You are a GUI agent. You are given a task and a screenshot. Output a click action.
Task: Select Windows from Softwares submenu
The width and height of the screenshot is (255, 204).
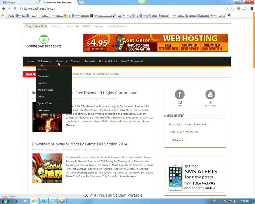[x=54, y=110]
